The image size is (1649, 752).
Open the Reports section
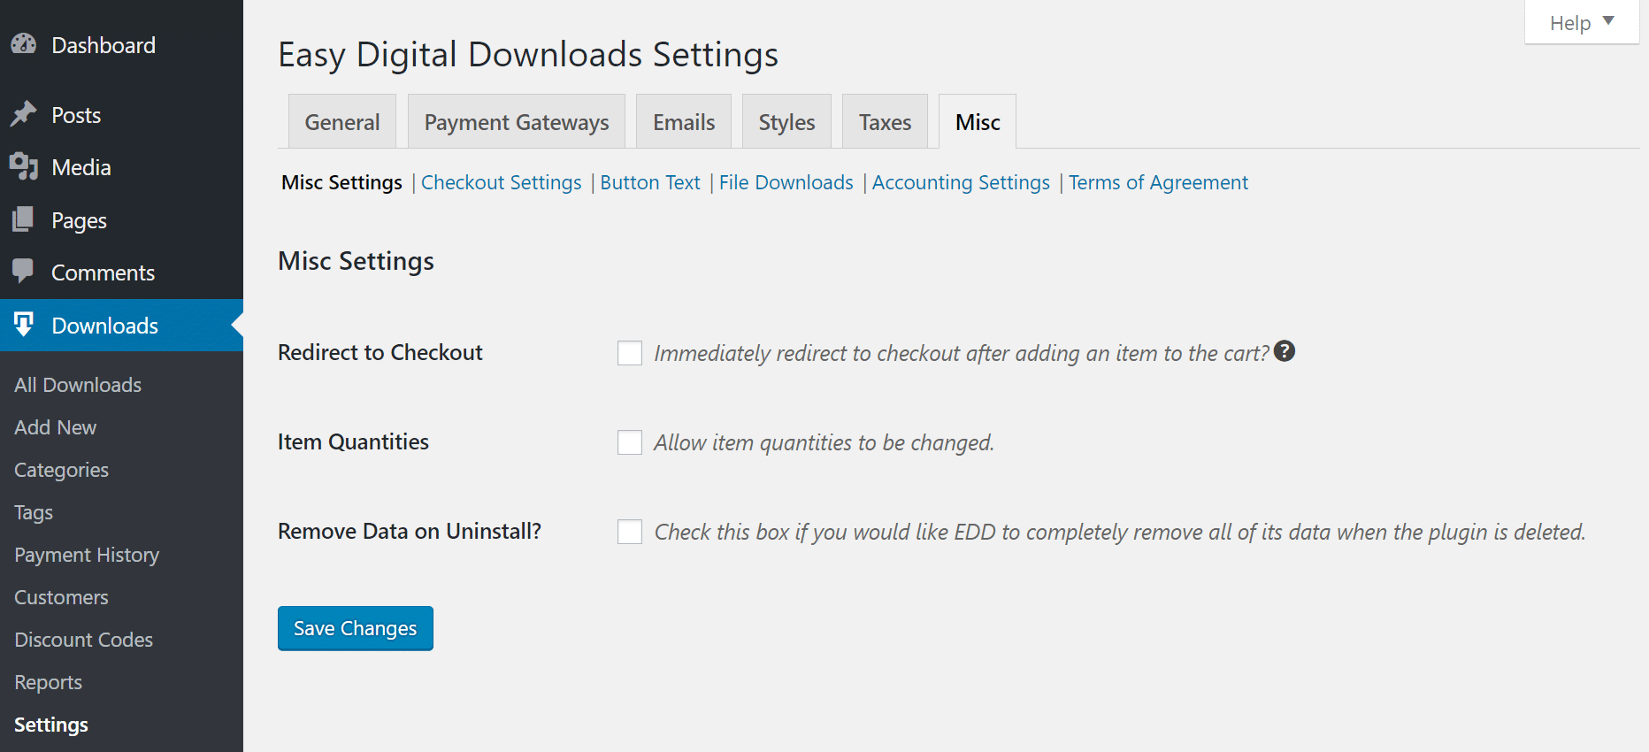47,681
